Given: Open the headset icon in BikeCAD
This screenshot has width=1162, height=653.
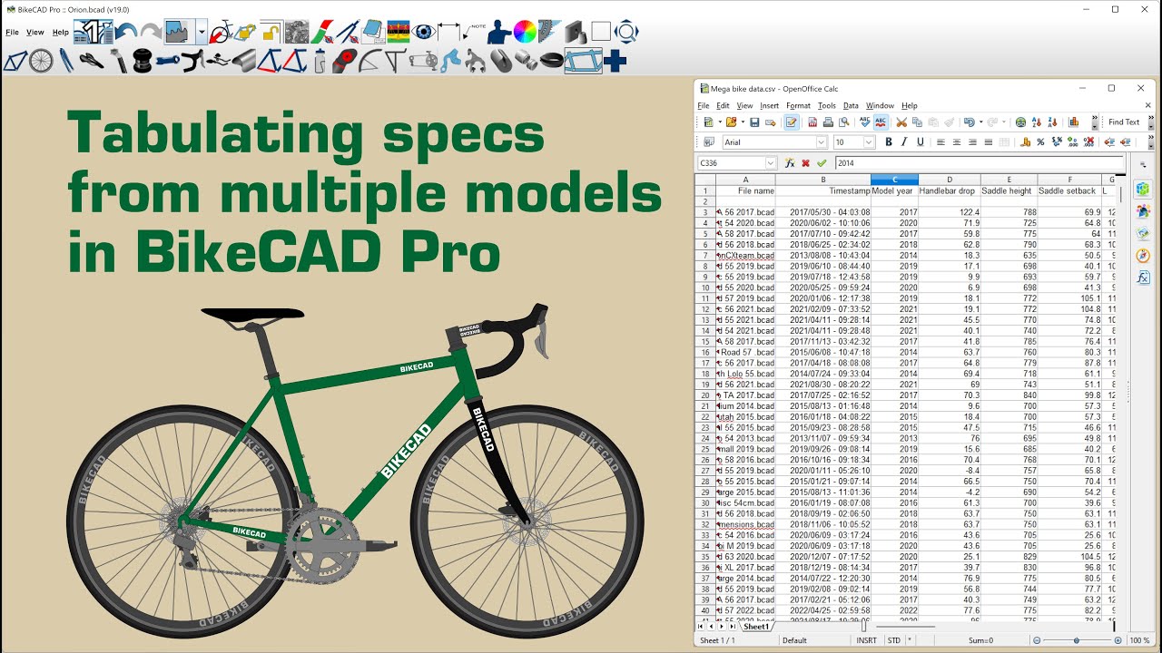Looking at the screenshot, I should [x=143, y=61].
